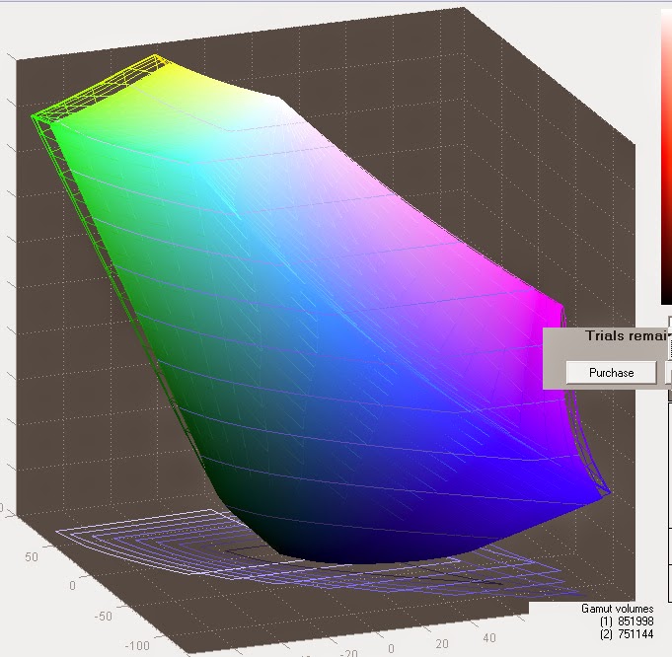Click the axis tick label 40
The height and width of the screenshot is (657, 672).
point(489,637)
